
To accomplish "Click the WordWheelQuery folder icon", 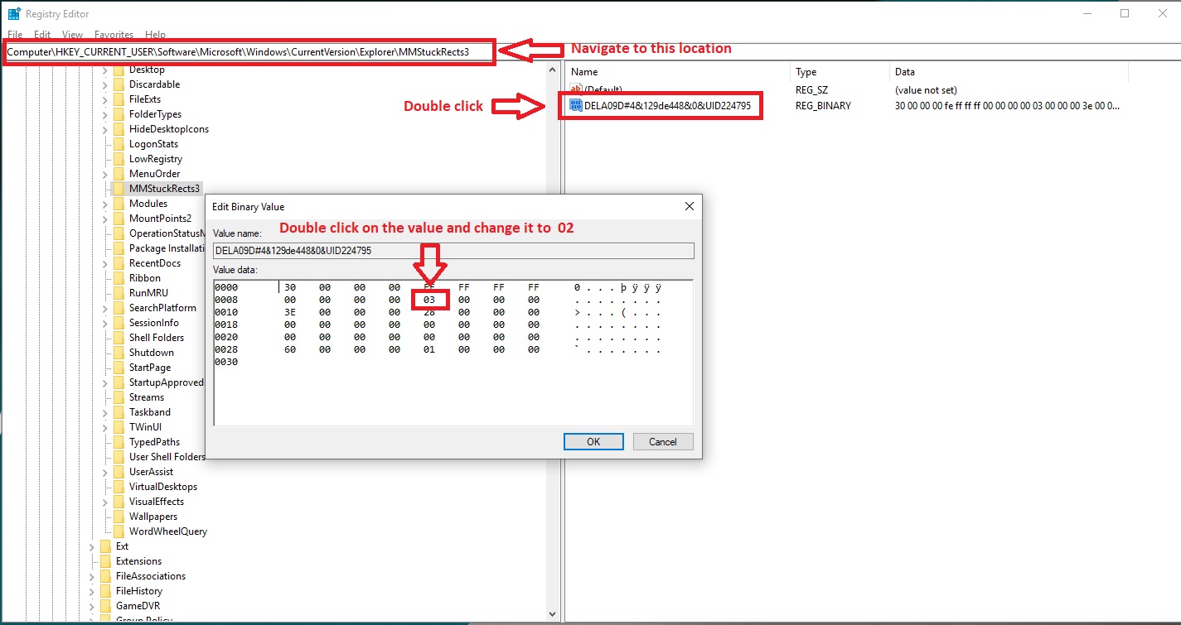I will pyautogui.click(x=119, y=531).
